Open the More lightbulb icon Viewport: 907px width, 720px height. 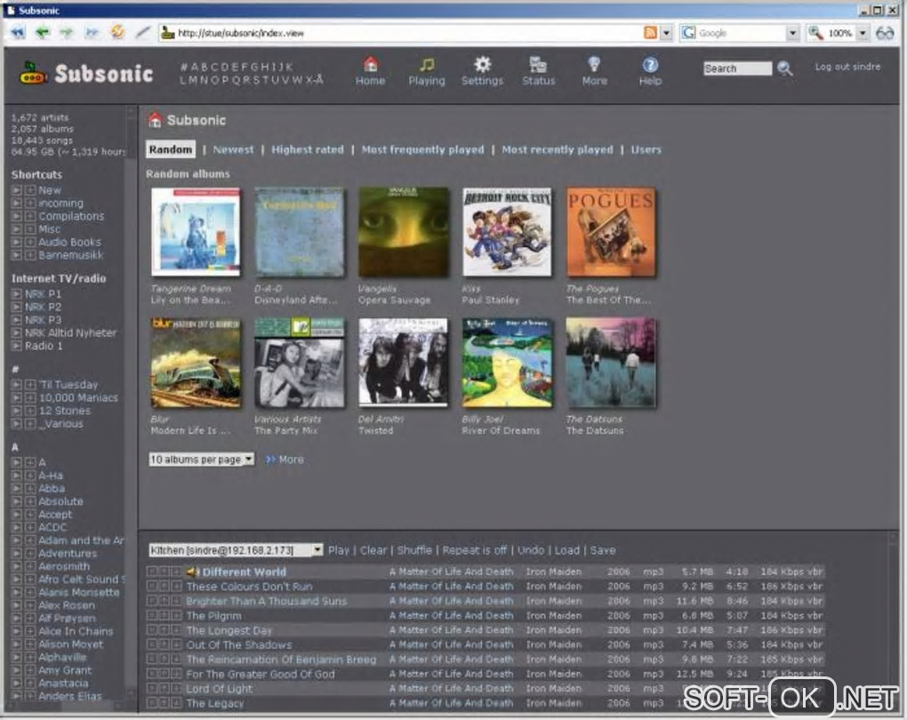(x=594, y=64)
